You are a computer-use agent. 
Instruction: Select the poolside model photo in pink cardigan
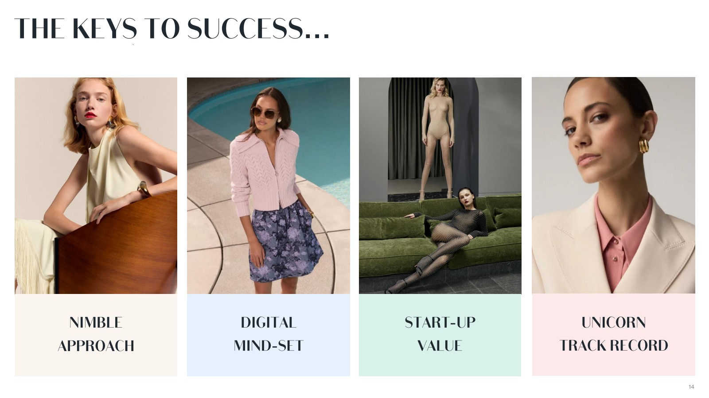(268, 185)
